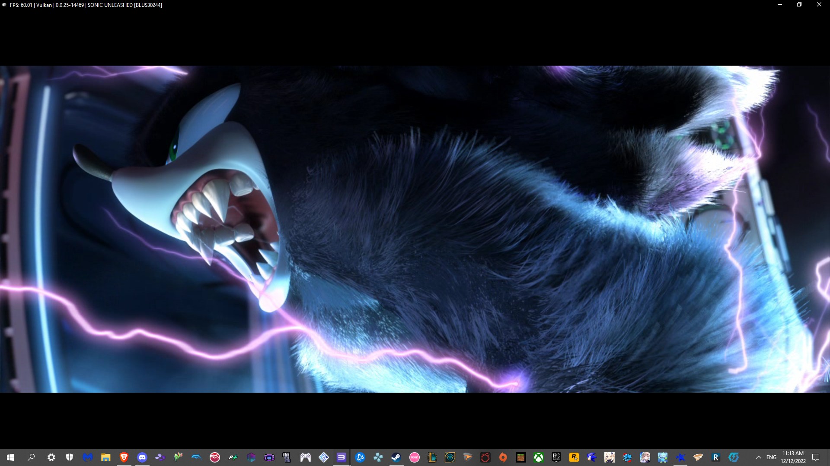Open the Origin launcher icon
This screenshot has height=466, width=830.
503,457
